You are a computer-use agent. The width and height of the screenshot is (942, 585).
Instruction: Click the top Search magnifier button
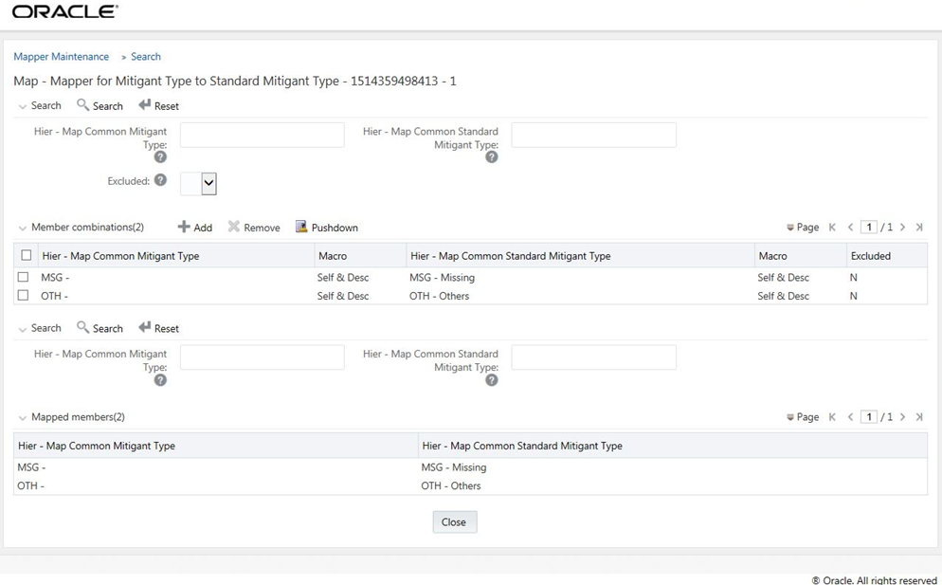100,106
